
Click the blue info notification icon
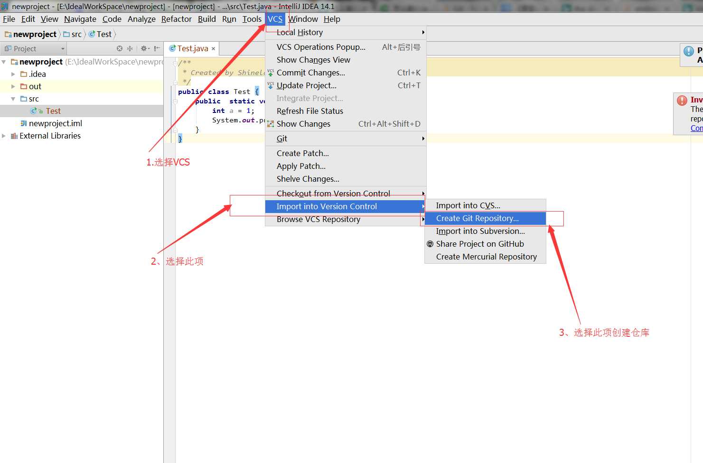[x=689, y=51]
